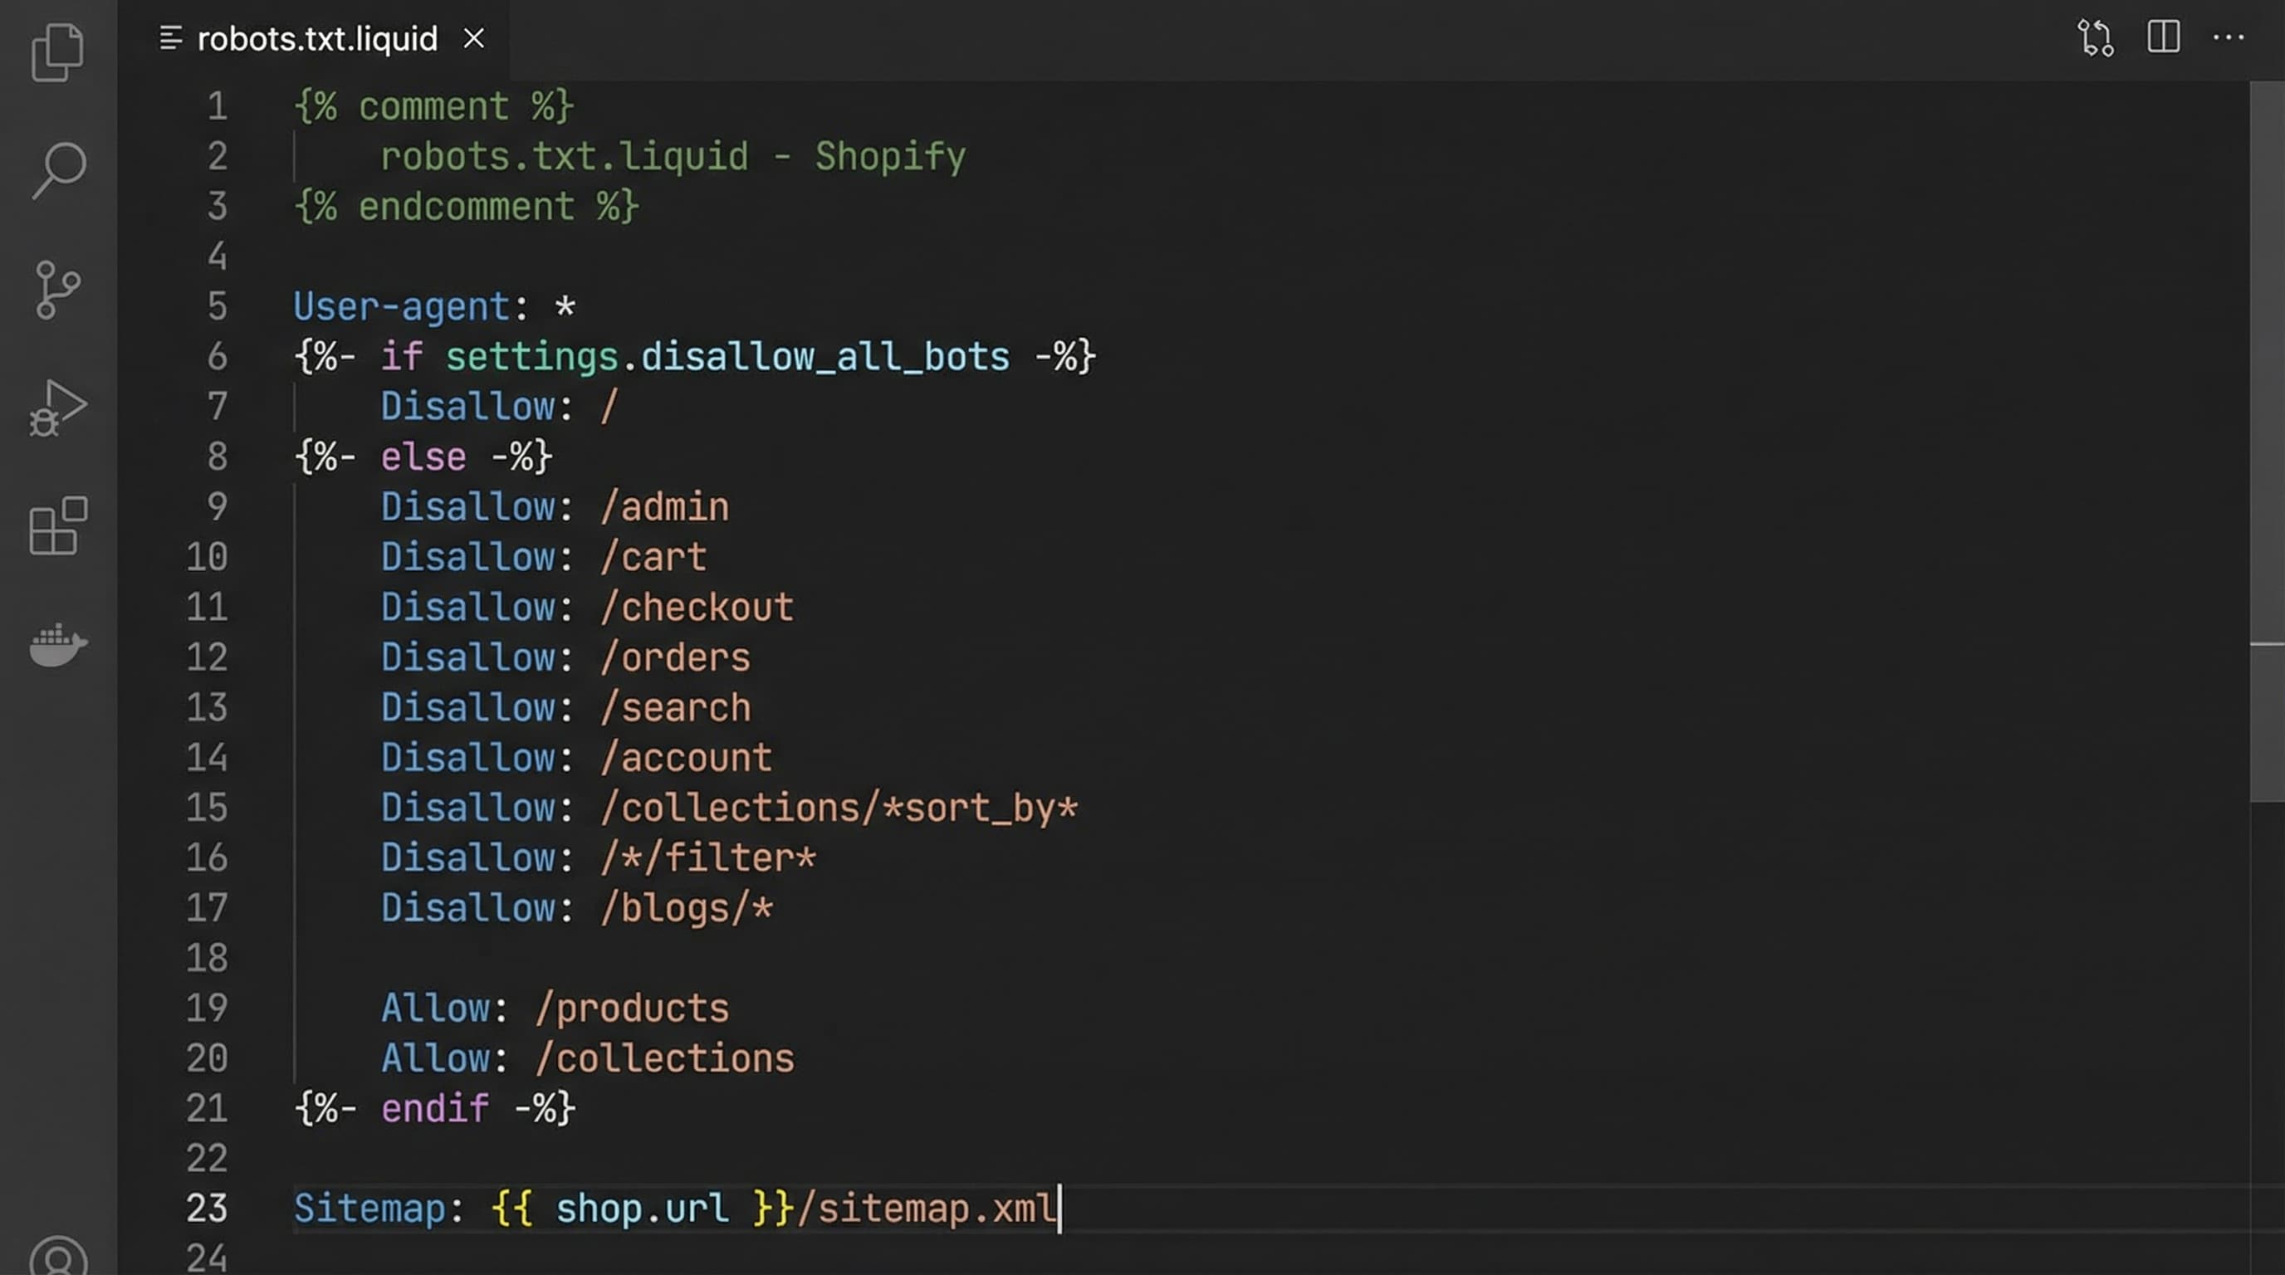The height and width of the screenshot is (1275, 2285).
Task: Click the Open Changes compare icon
Action: [2096, 37]
